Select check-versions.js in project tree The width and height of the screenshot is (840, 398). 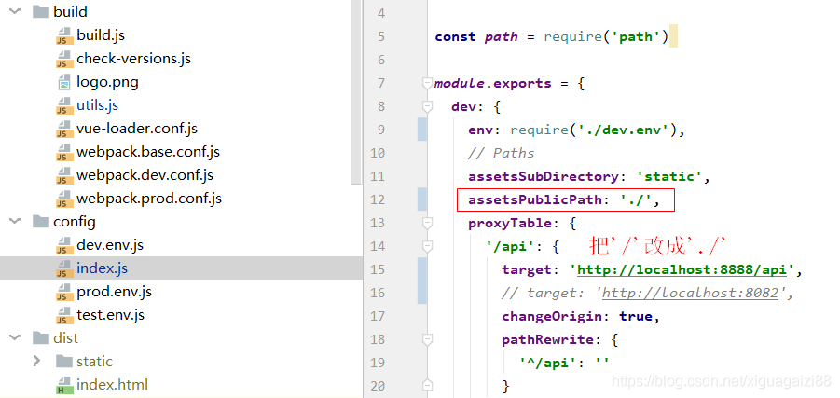coord(134,59)
